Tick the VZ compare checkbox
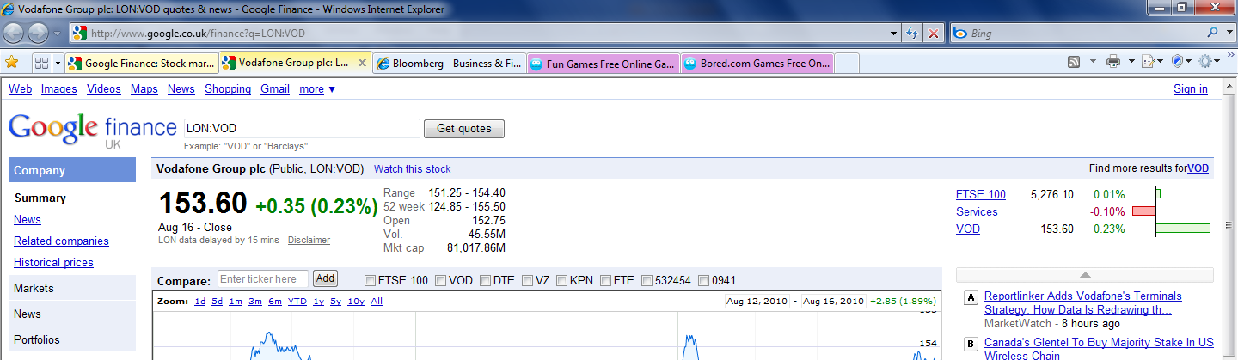This screenshot has height=360, width=1238. tap(527, 281)
